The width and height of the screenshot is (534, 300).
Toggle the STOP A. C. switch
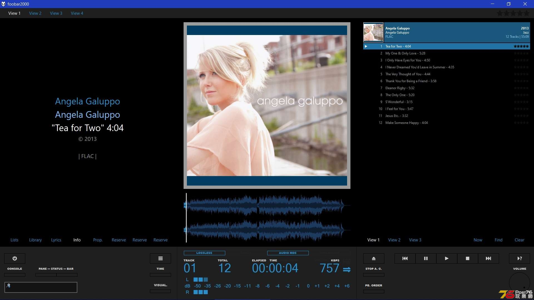[x=374, y=275]
